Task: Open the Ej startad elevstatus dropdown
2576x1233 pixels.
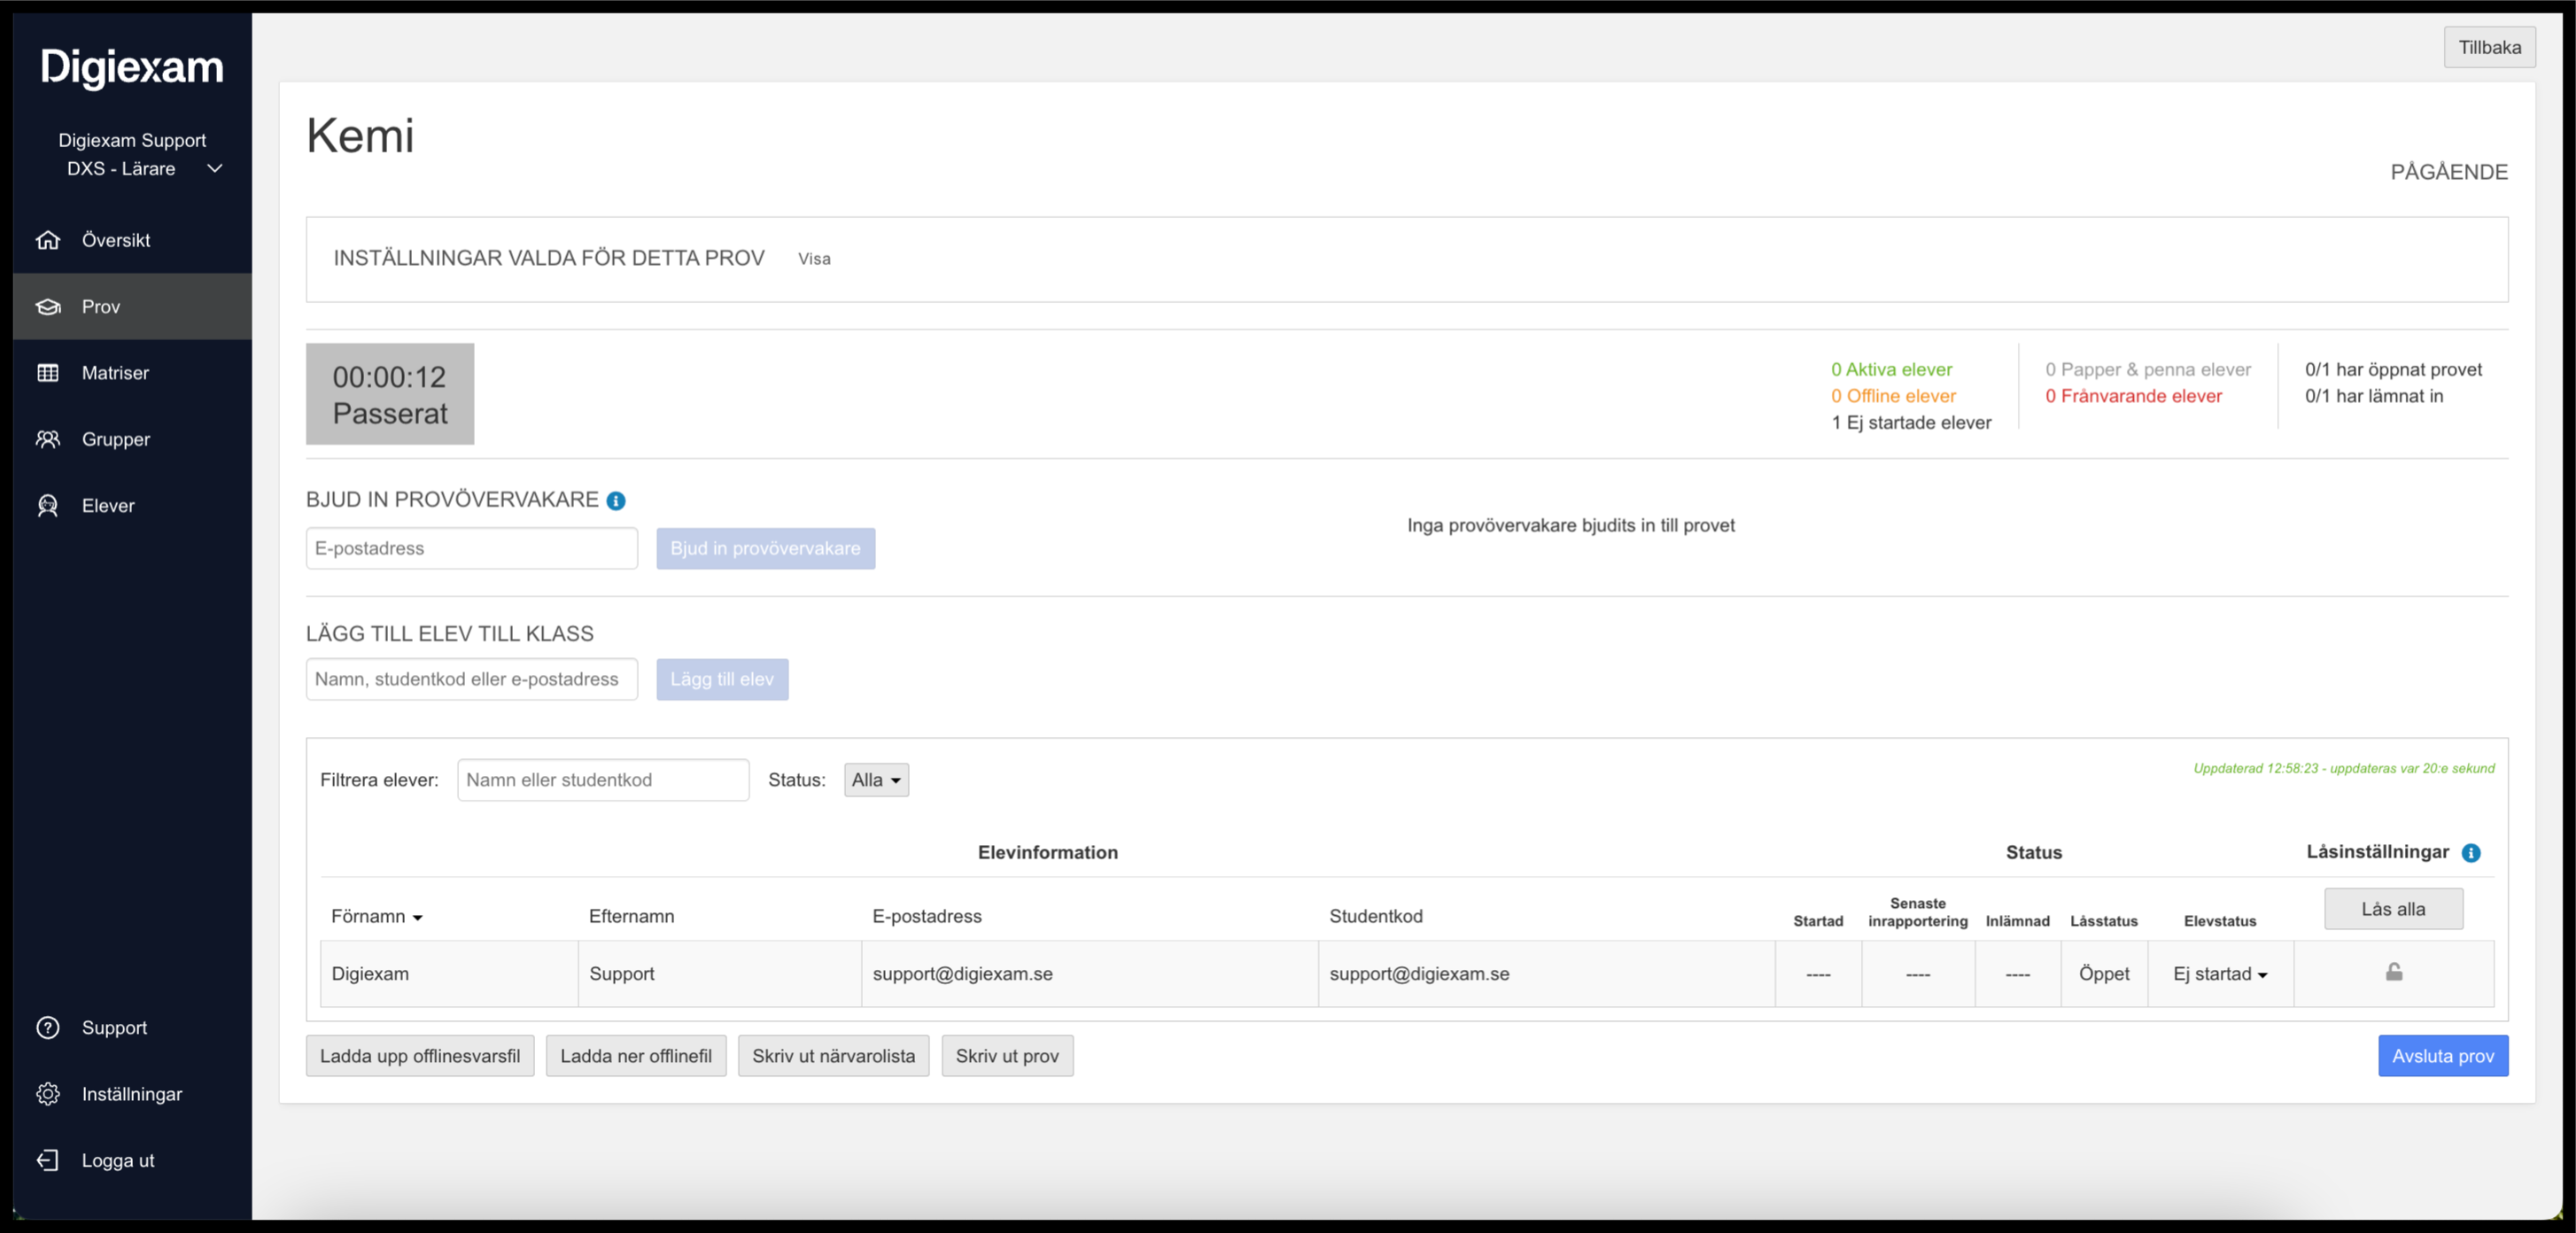Action: (x=2220, y=974)
